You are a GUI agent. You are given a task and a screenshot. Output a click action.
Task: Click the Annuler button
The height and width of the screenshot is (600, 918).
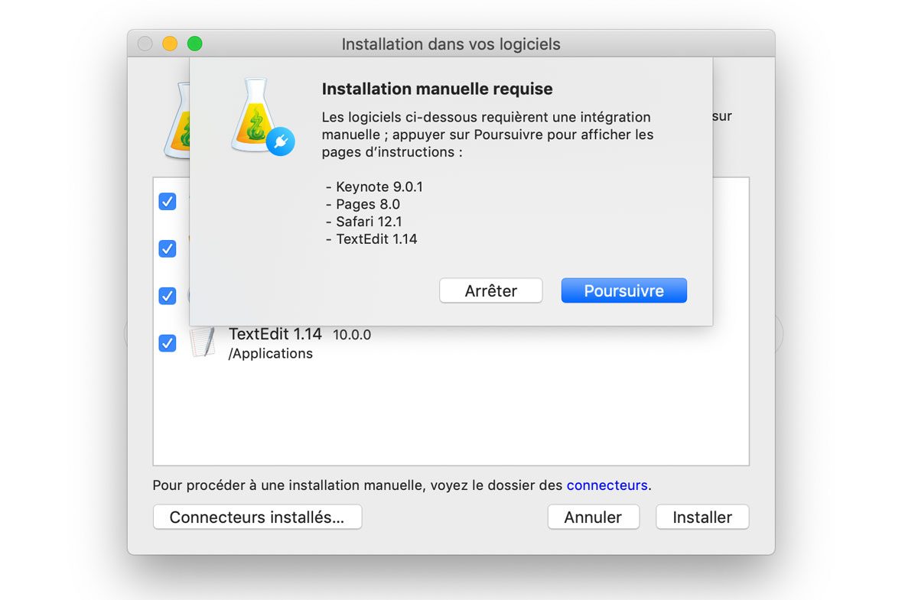[x=593, y=517]
